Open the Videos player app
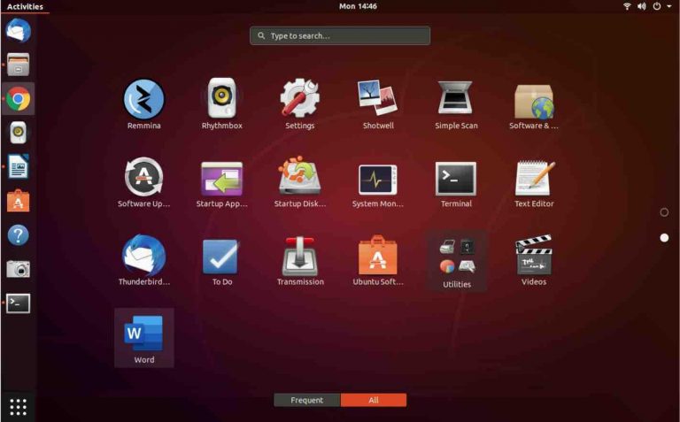 click(534, 257)
